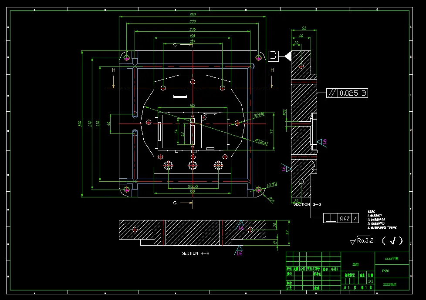Click the upper G section arrow label

click(x=175, y=45)
